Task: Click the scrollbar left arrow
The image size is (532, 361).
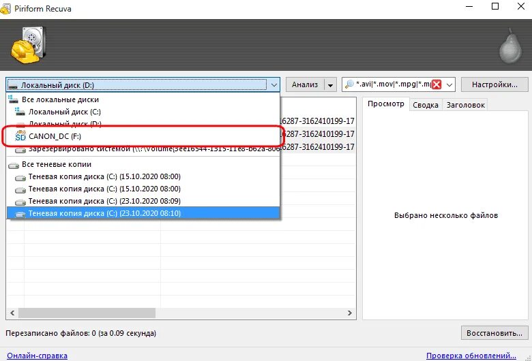Action: [x=12, y=313]
